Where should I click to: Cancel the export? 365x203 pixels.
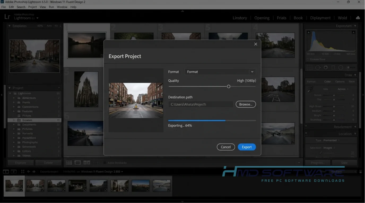[x=226, y=147]
